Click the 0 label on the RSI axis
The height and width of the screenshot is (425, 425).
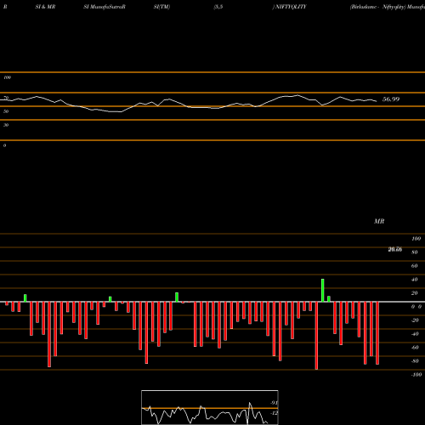pyautogui.click(x=4, y=145)
